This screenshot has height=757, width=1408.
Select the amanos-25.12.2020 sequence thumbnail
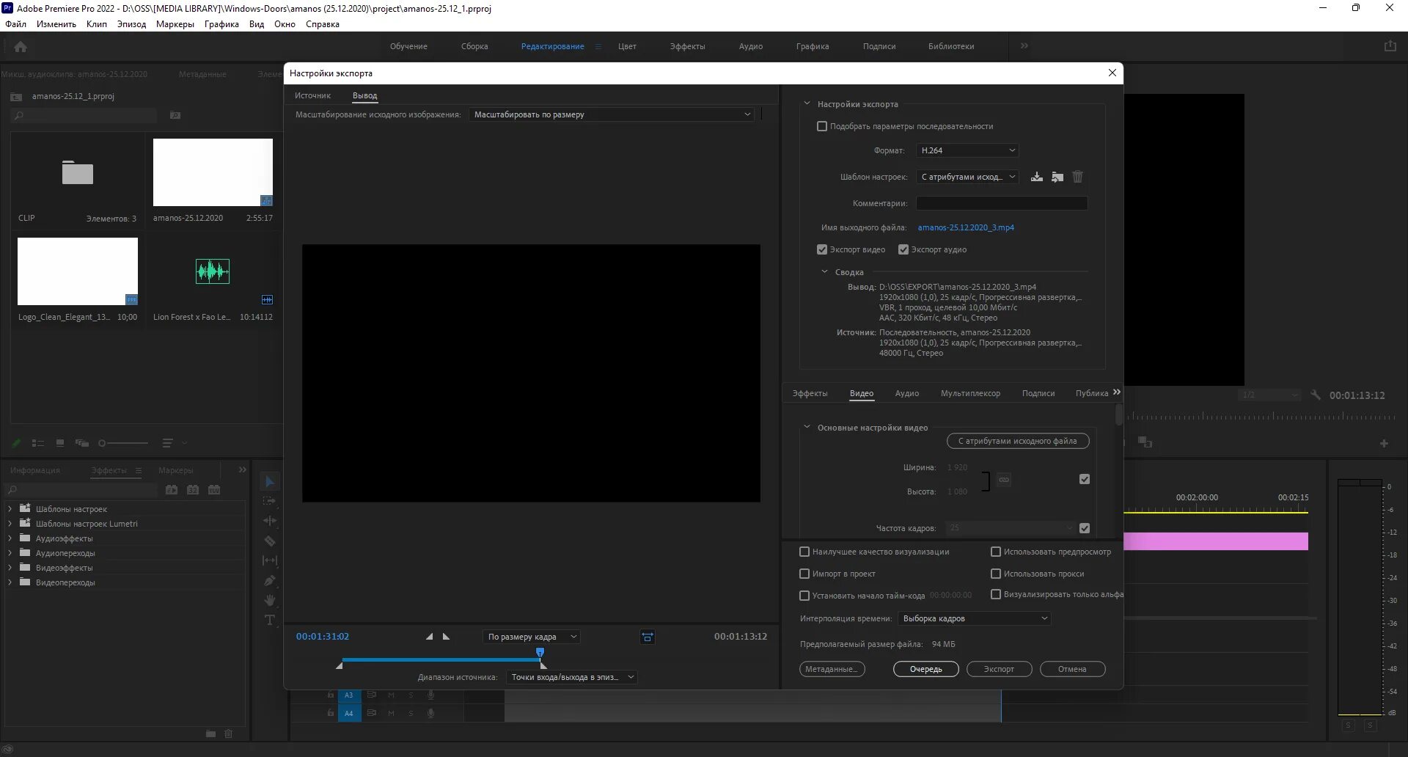click(x=212, y=172)
